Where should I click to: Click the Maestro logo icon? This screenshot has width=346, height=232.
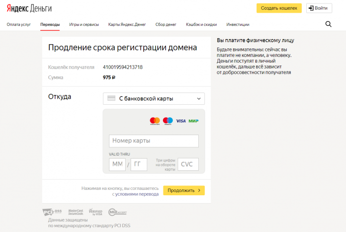(x=168, y=120)
